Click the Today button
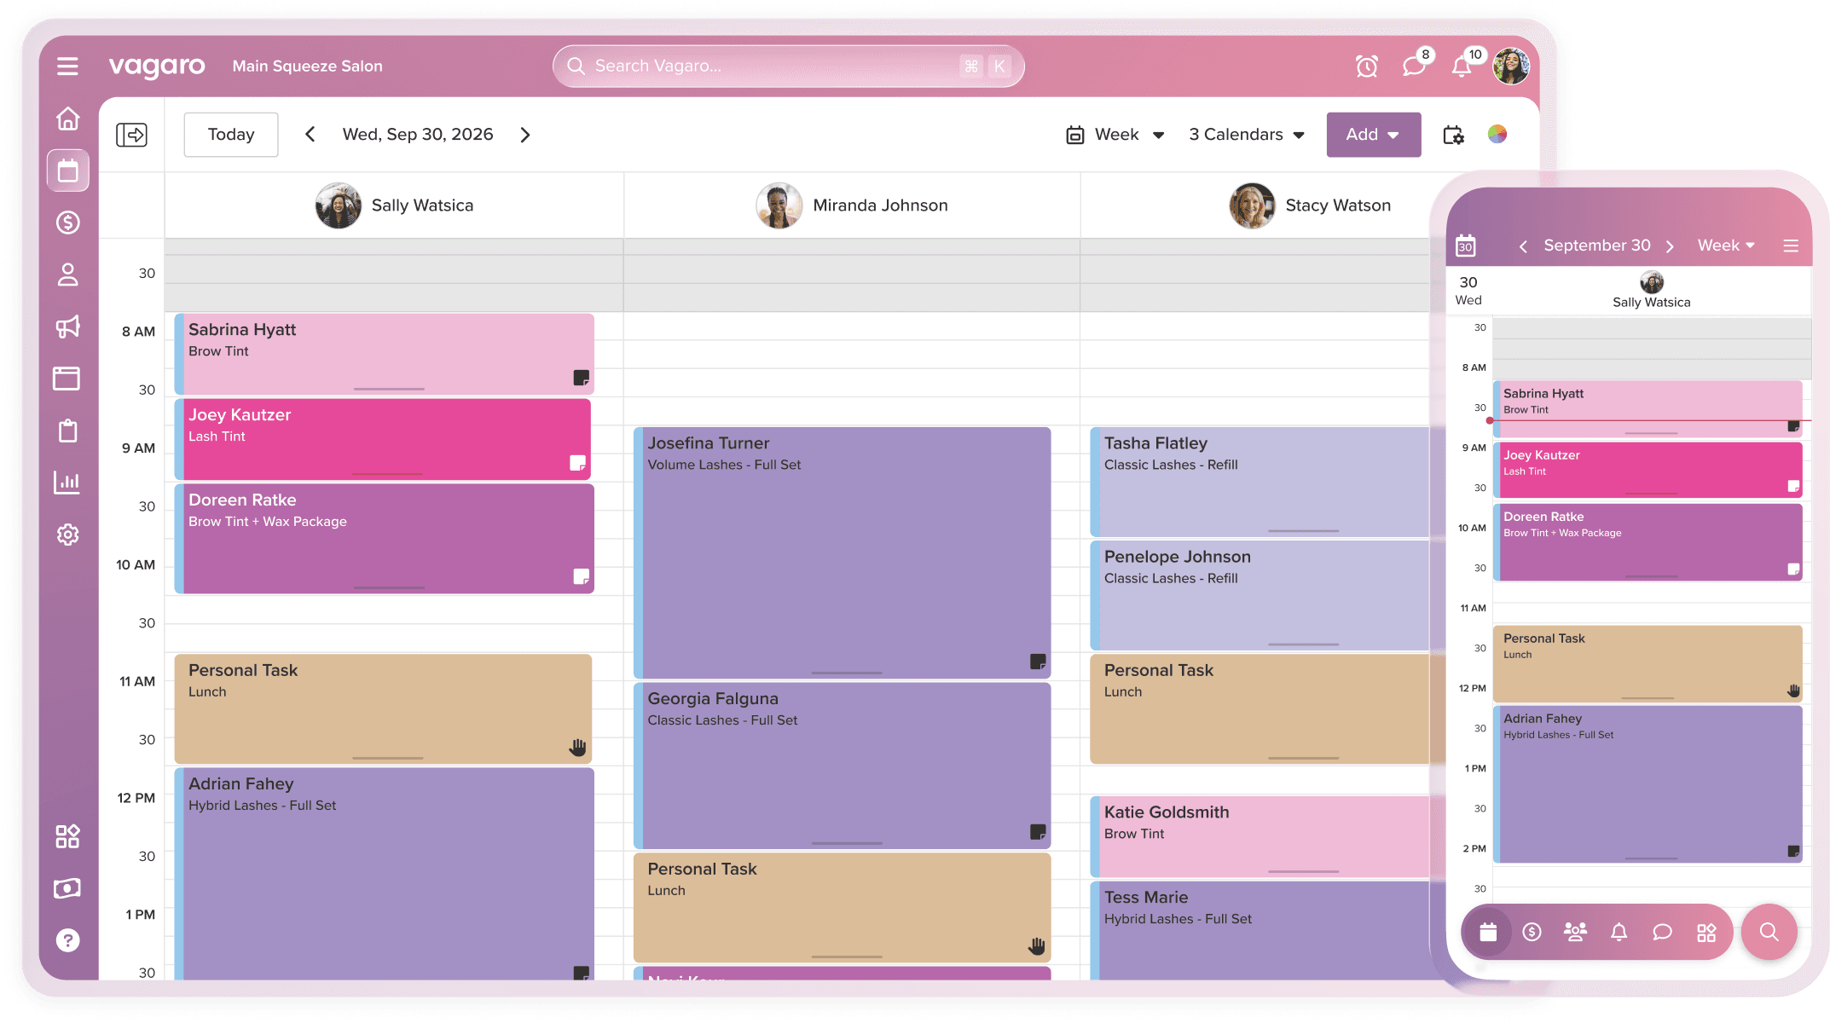The width and height of the screenshot is (1830, 1023). [x=230, y=135]
